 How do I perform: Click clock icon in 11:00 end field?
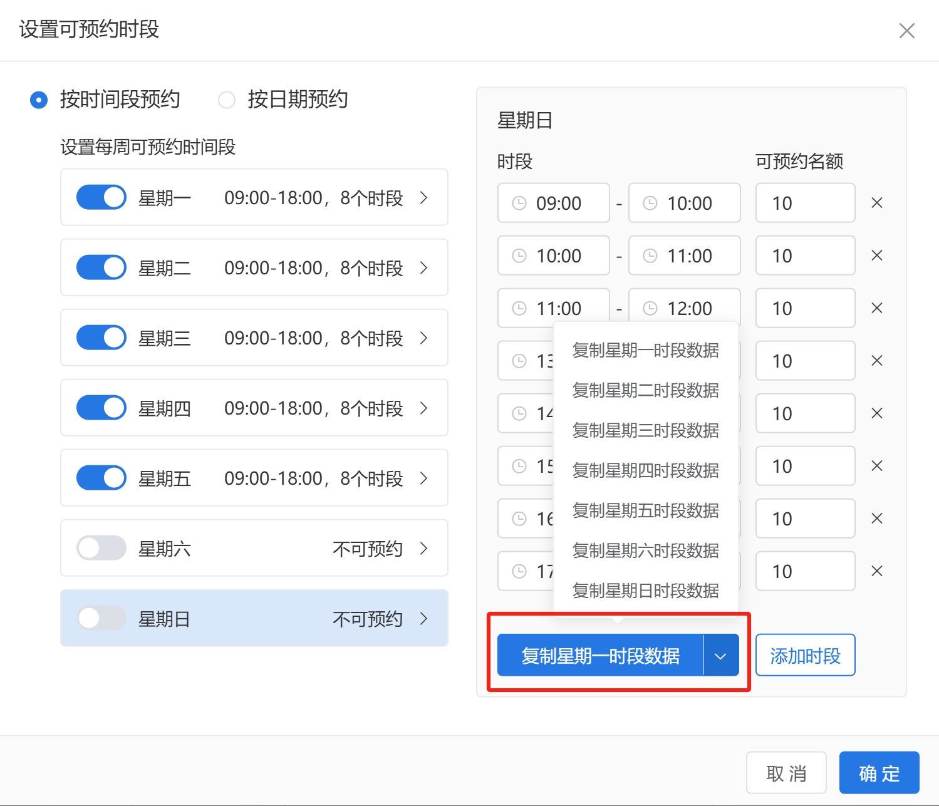coord(650,256)
